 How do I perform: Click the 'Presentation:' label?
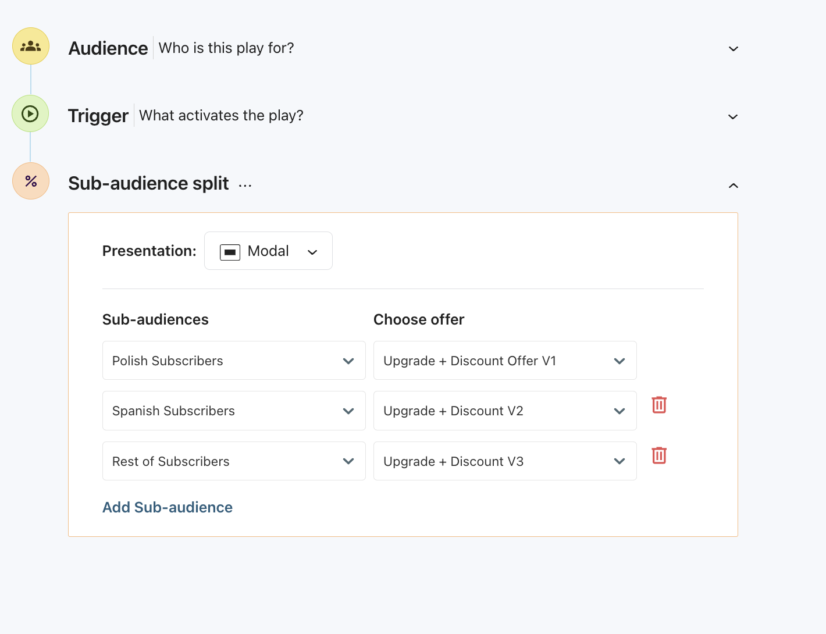(149, 251)
